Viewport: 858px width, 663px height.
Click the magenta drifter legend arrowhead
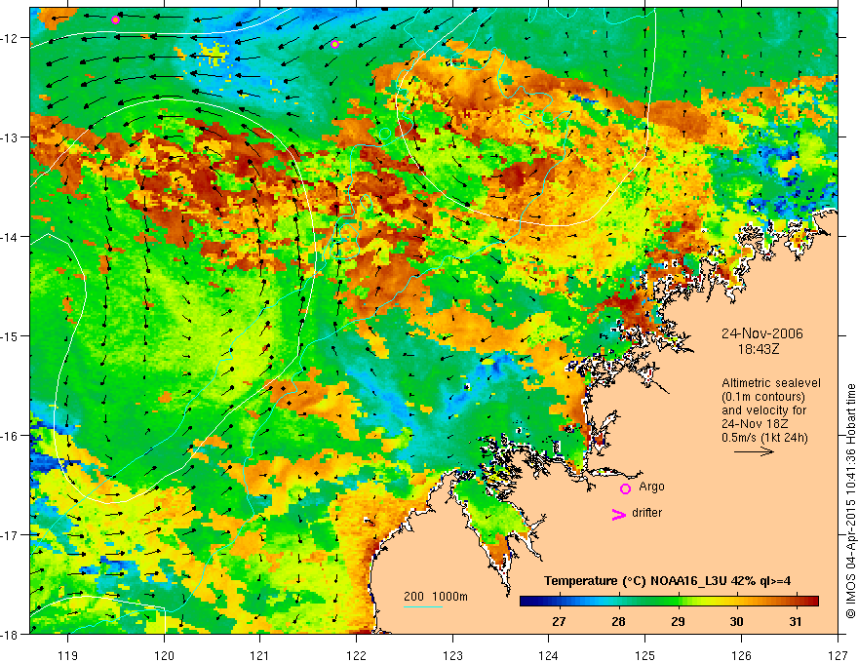pyautogui.click(x=618, y=514)
